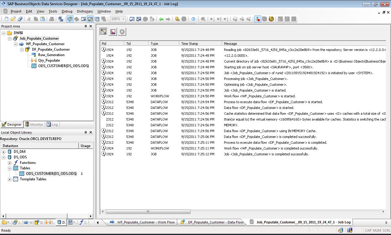The image size is (391, 235).
Task: Open the Work Flows library tab
Action: [x=28, y=222]
